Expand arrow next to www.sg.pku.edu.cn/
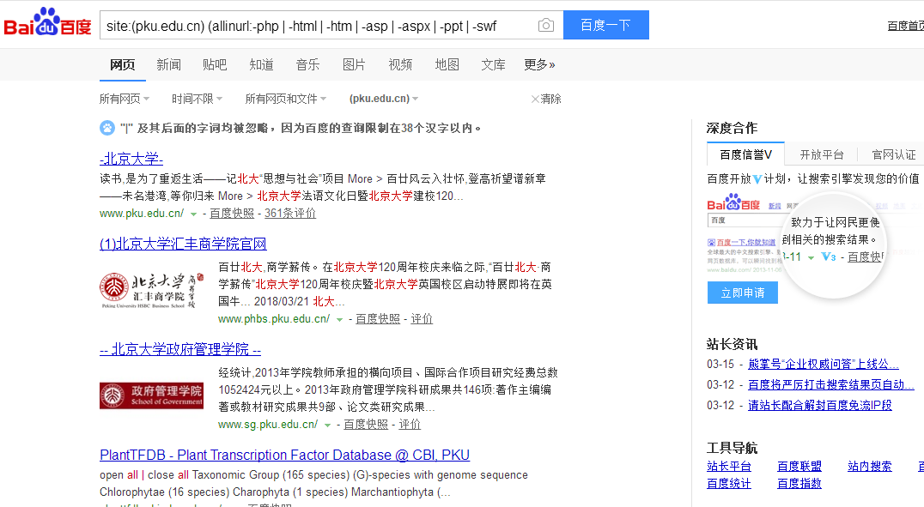Viewport: 924px width, 507px height. click(328, 426)
